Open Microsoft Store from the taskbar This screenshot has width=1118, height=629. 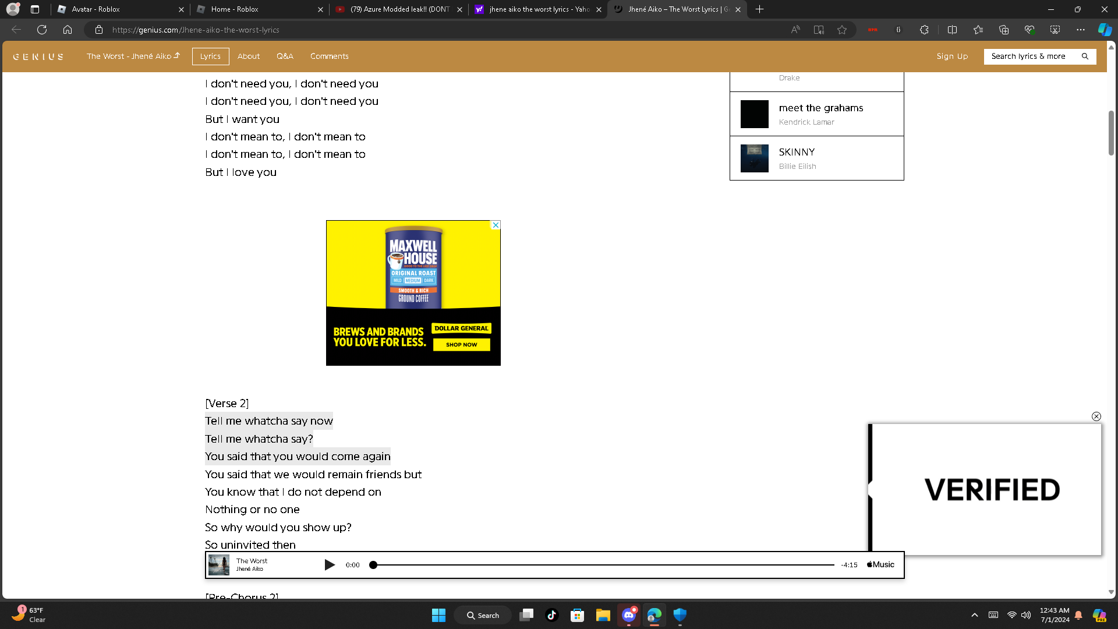click(x=577, y=615)
